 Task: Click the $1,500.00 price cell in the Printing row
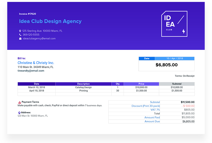tap(141, 91)
